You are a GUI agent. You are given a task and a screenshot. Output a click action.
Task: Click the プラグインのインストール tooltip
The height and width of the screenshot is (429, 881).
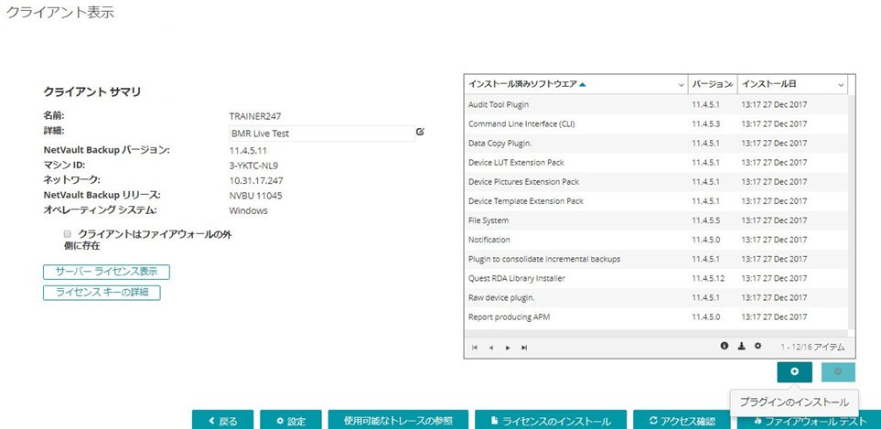(x=793, y=402)
